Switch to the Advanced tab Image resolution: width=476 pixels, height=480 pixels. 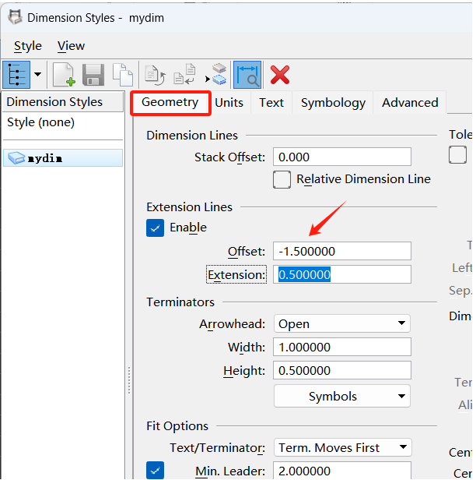click(410, 103)
